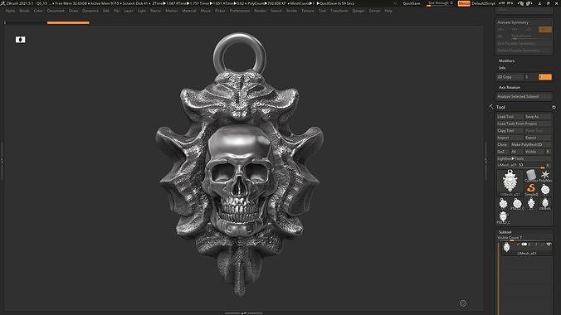Open the Preferences menu
The image size is (561, 315).
pyautogui.click(x=240, y=11)
